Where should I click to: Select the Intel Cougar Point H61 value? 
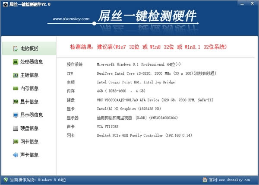[x=136, y=82]
